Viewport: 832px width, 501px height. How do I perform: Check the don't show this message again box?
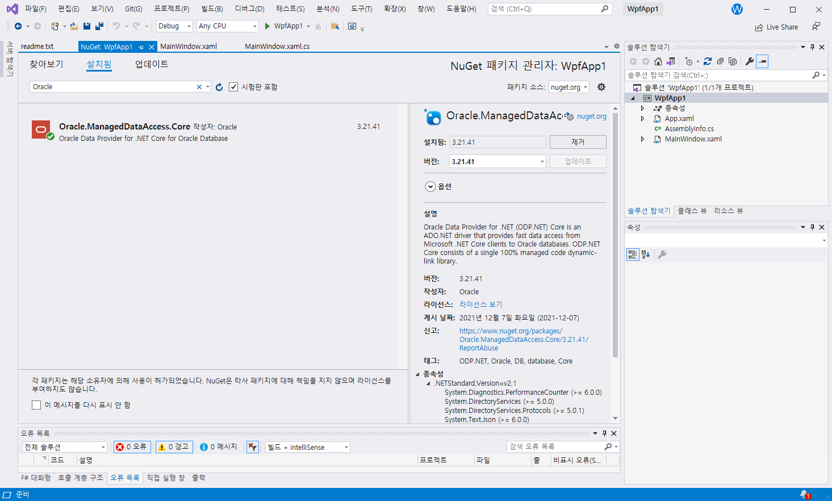point(36,405)
